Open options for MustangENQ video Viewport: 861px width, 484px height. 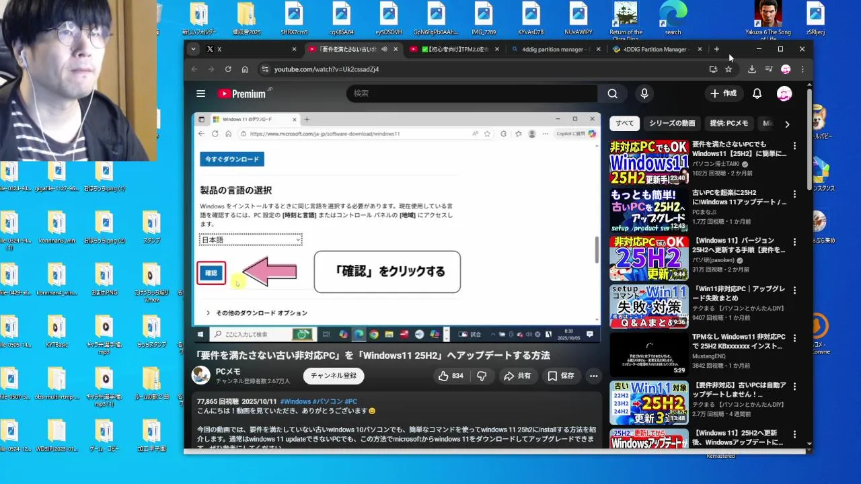tap(794, 338)
